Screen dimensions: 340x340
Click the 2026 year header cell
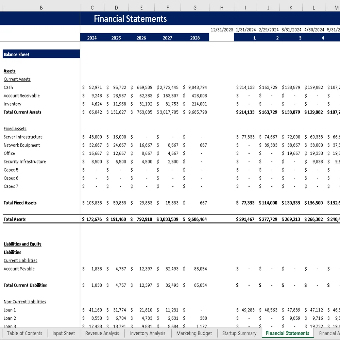(x=141, y=37)
